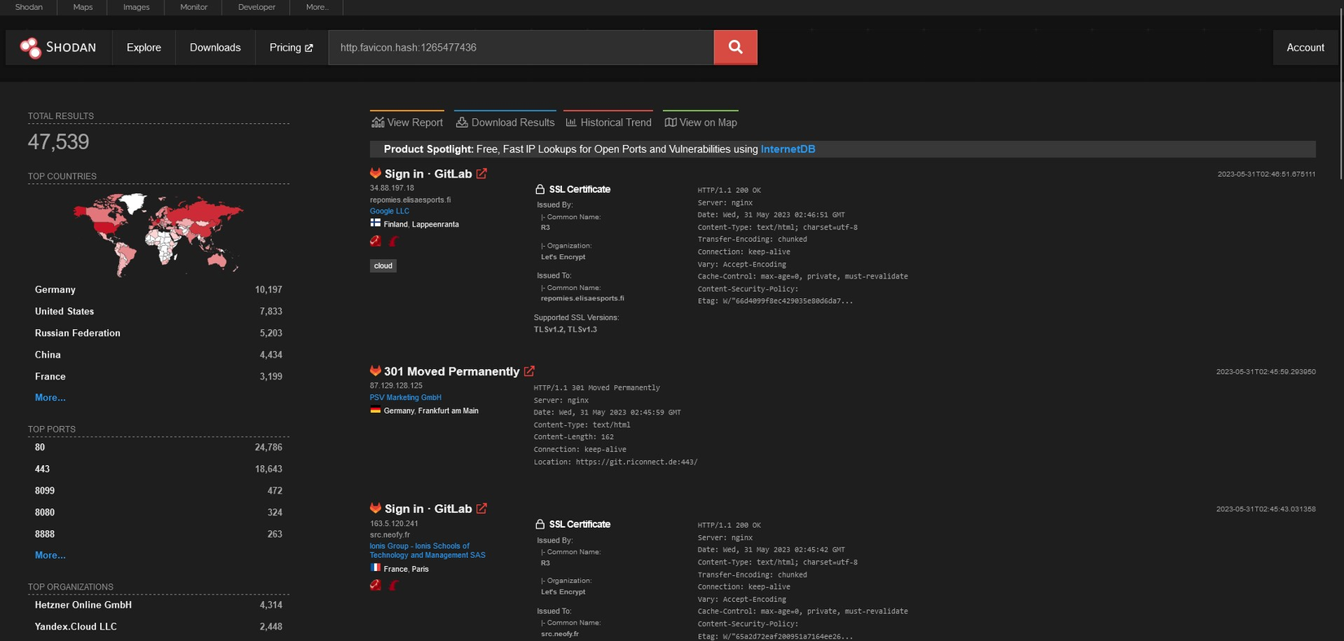This screenshot has height=641, width=1344.
Task: Focus the search query input field
Action: coord(521,47)
